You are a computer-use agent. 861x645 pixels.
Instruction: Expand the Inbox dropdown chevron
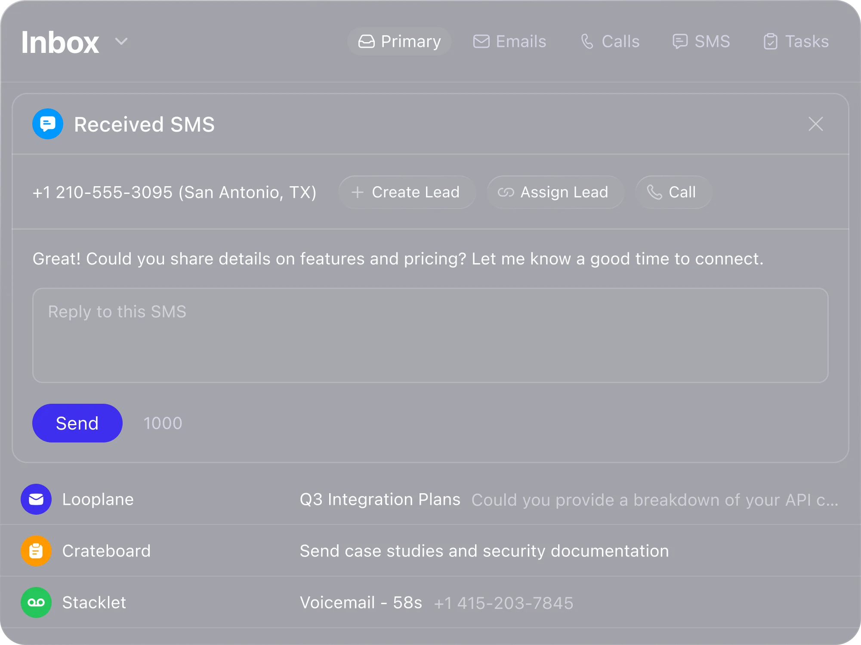point(121,42)
